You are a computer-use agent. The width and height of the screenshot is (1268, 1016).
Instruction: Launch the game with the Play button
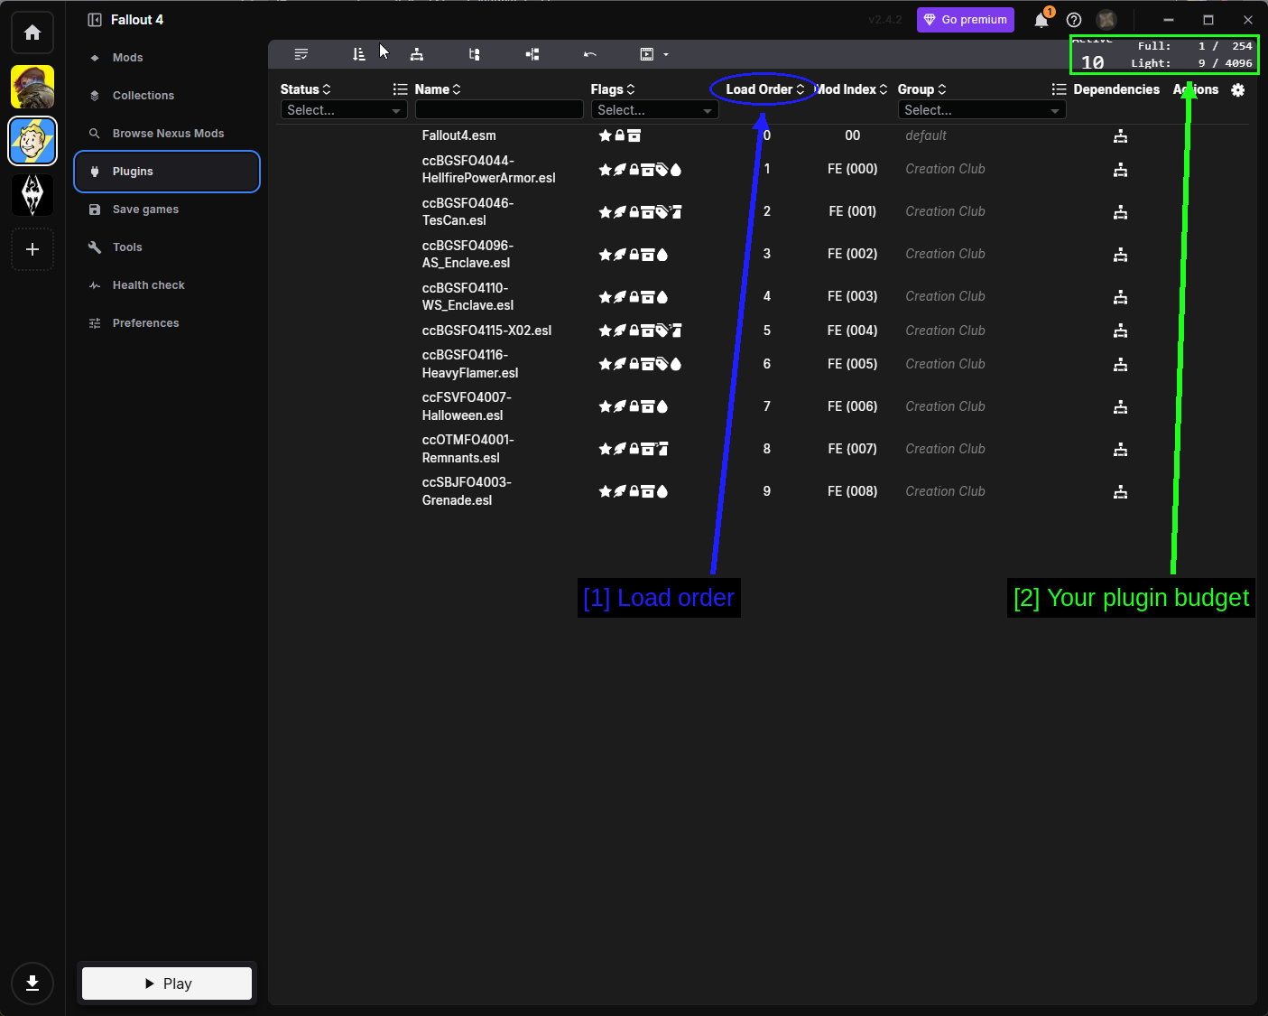pyautogui.click(x=167, y=983)
